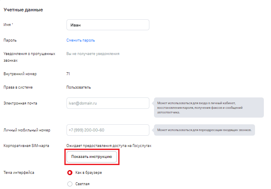This screenshot has width=271, height=189.
Task: Click the hint about переадресации входящих звонков
Action: tap(205, 130)
